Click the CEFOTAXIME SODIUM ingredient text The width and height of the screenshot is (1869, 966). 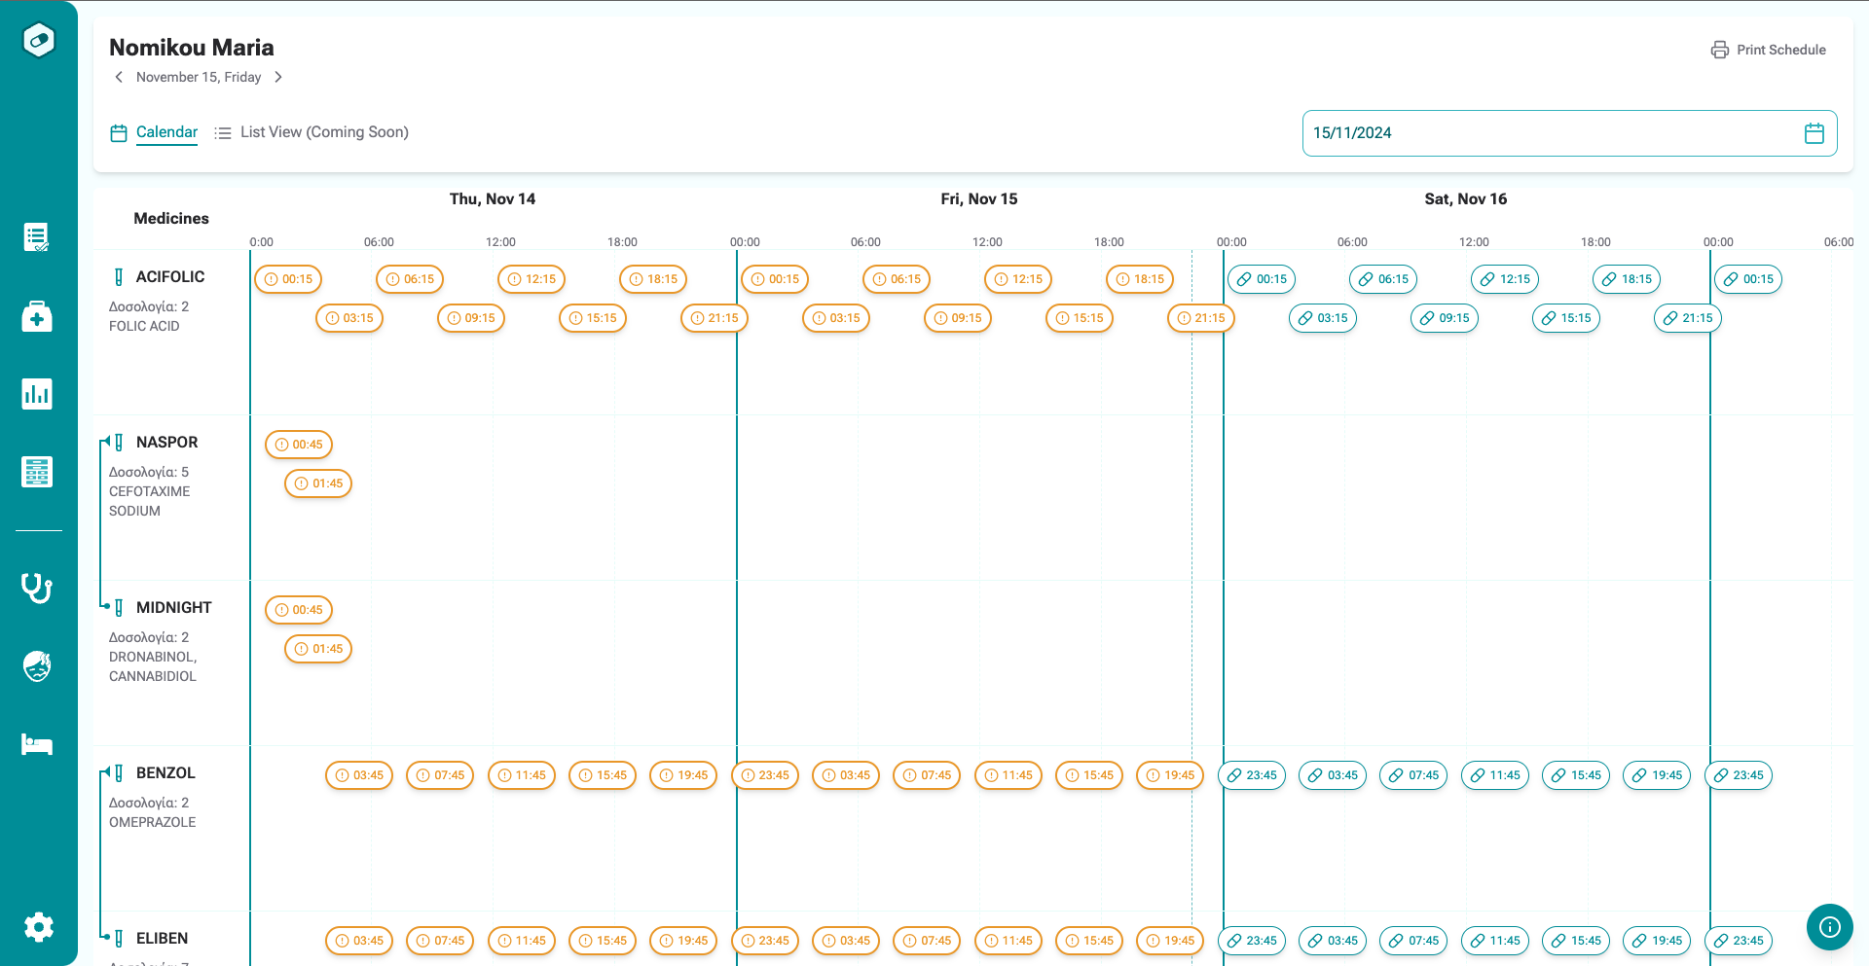pos(150,501)
